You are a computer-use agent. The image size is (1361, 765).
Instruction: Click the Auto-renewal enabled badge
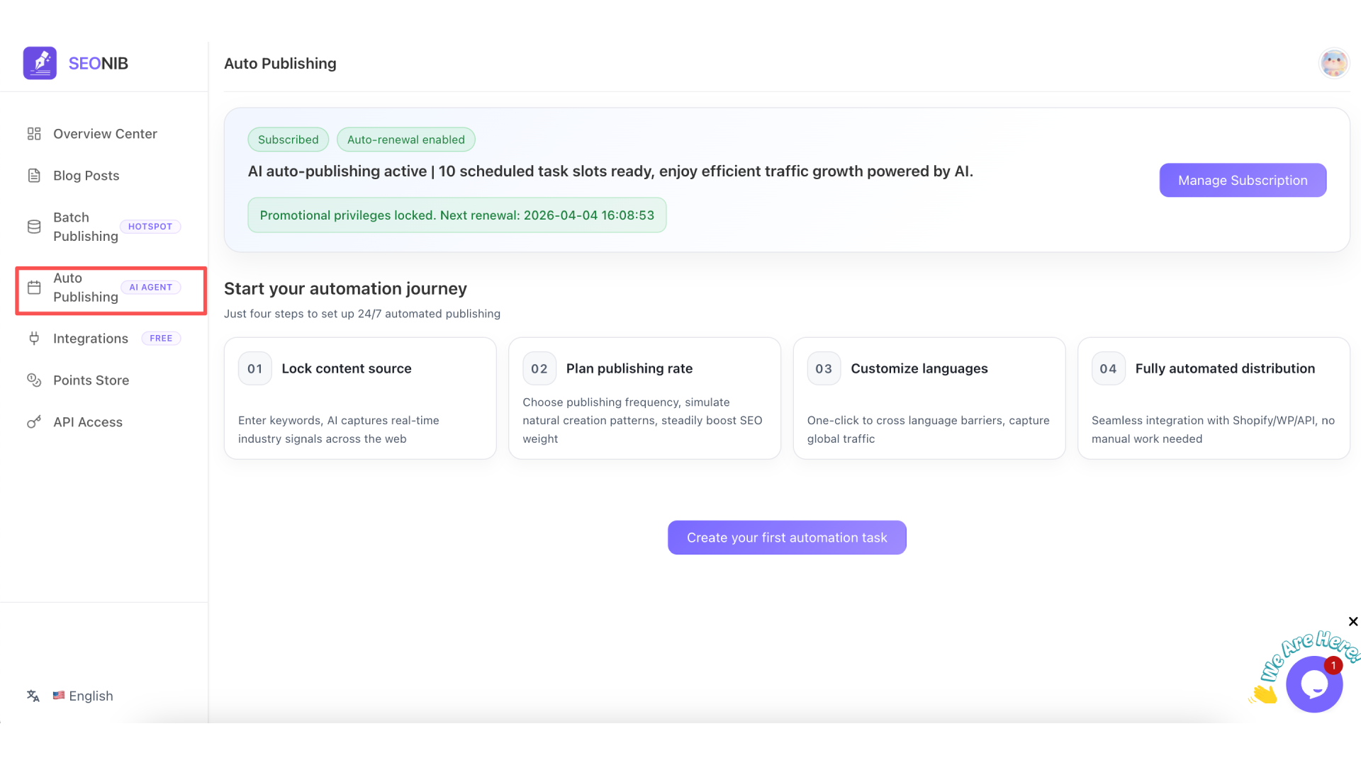pos(405,140)
